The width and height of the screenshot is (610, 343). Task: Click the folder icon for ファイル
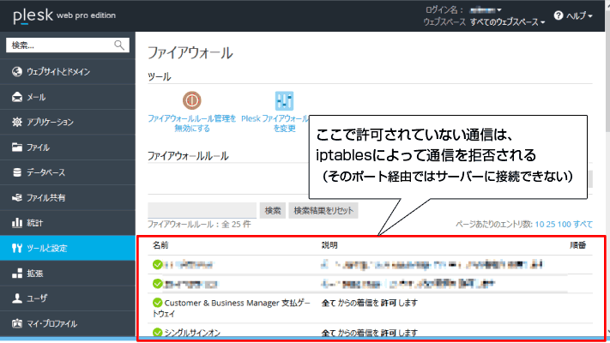click(x=16, y=147)
